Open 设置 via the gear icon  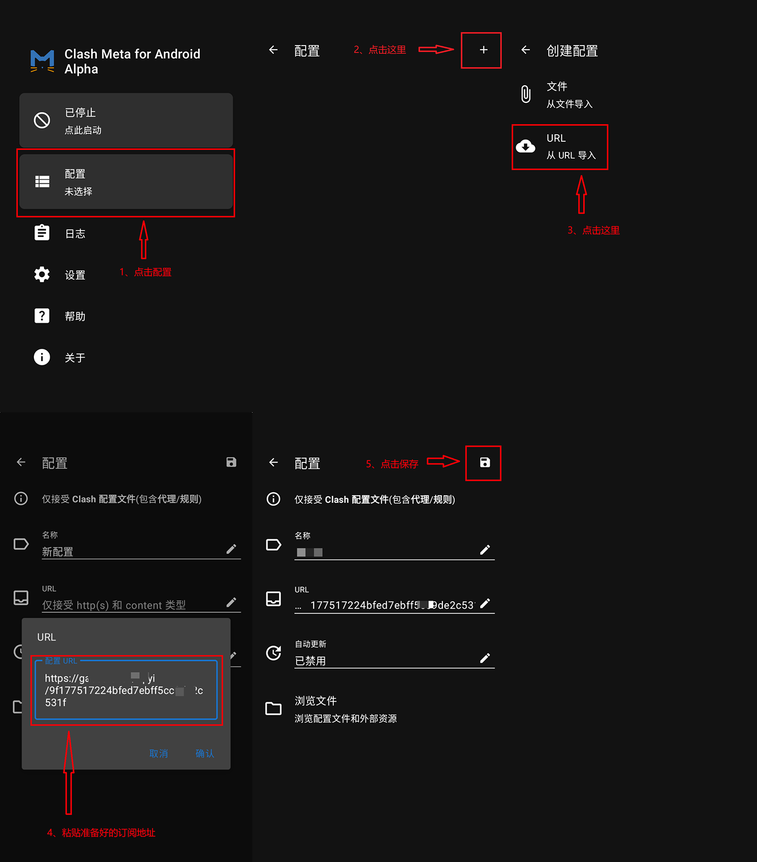pyautogui.click(x=42, y=275)
